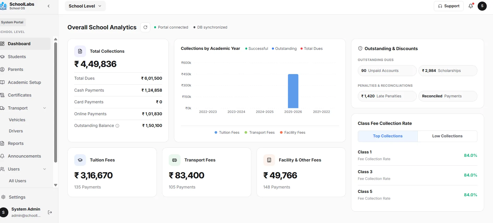Open the Parents page
493x223 pixels.
click(25, 69)
